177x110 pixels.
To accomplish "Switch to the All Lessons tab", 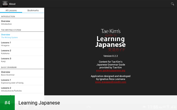I will tap(11, 10).
